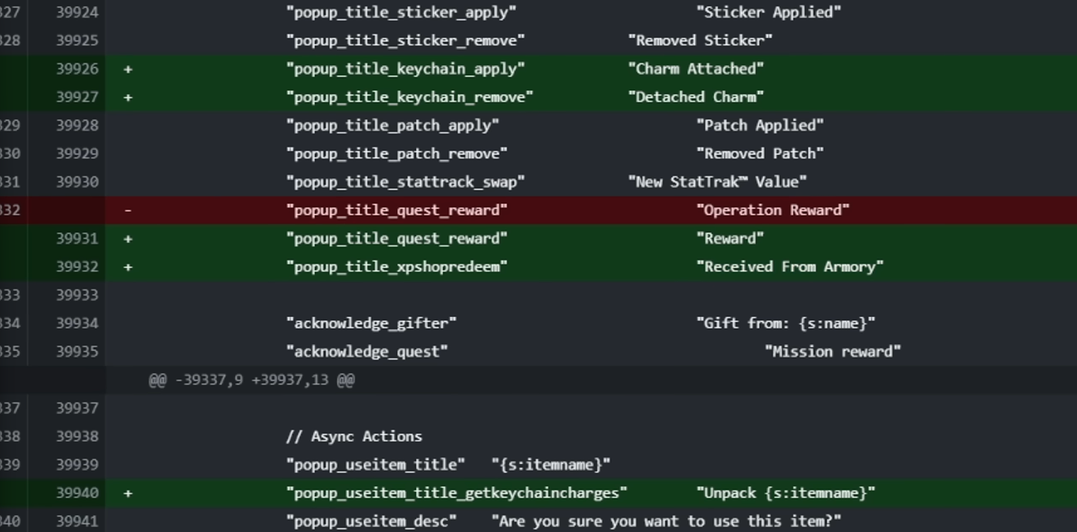Click "popup_title_keychain_apply" key
1077x532 pixels.
(405, 69)
